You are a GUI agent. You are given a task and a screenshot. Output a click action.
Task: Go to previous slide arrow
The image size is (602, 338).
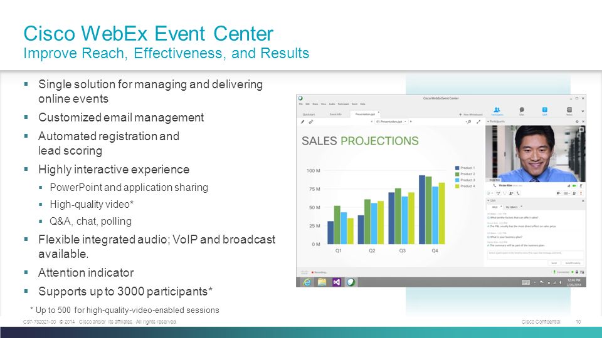click(x=372, y=121)
